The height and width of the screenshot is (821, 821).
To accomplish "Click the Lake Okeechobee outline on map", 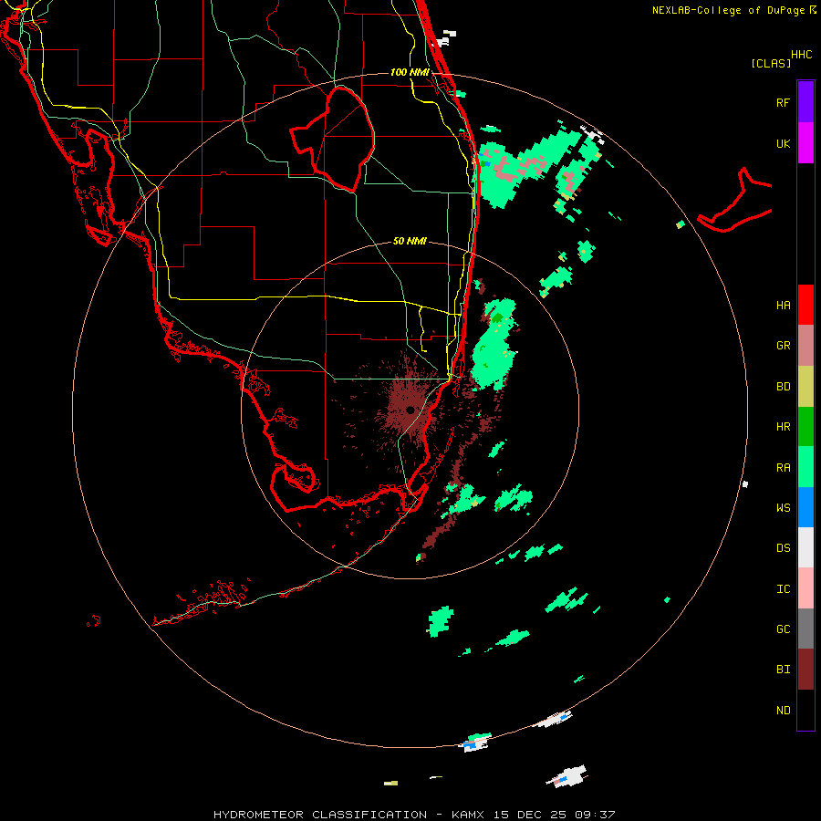I will (x=332, y=140).
